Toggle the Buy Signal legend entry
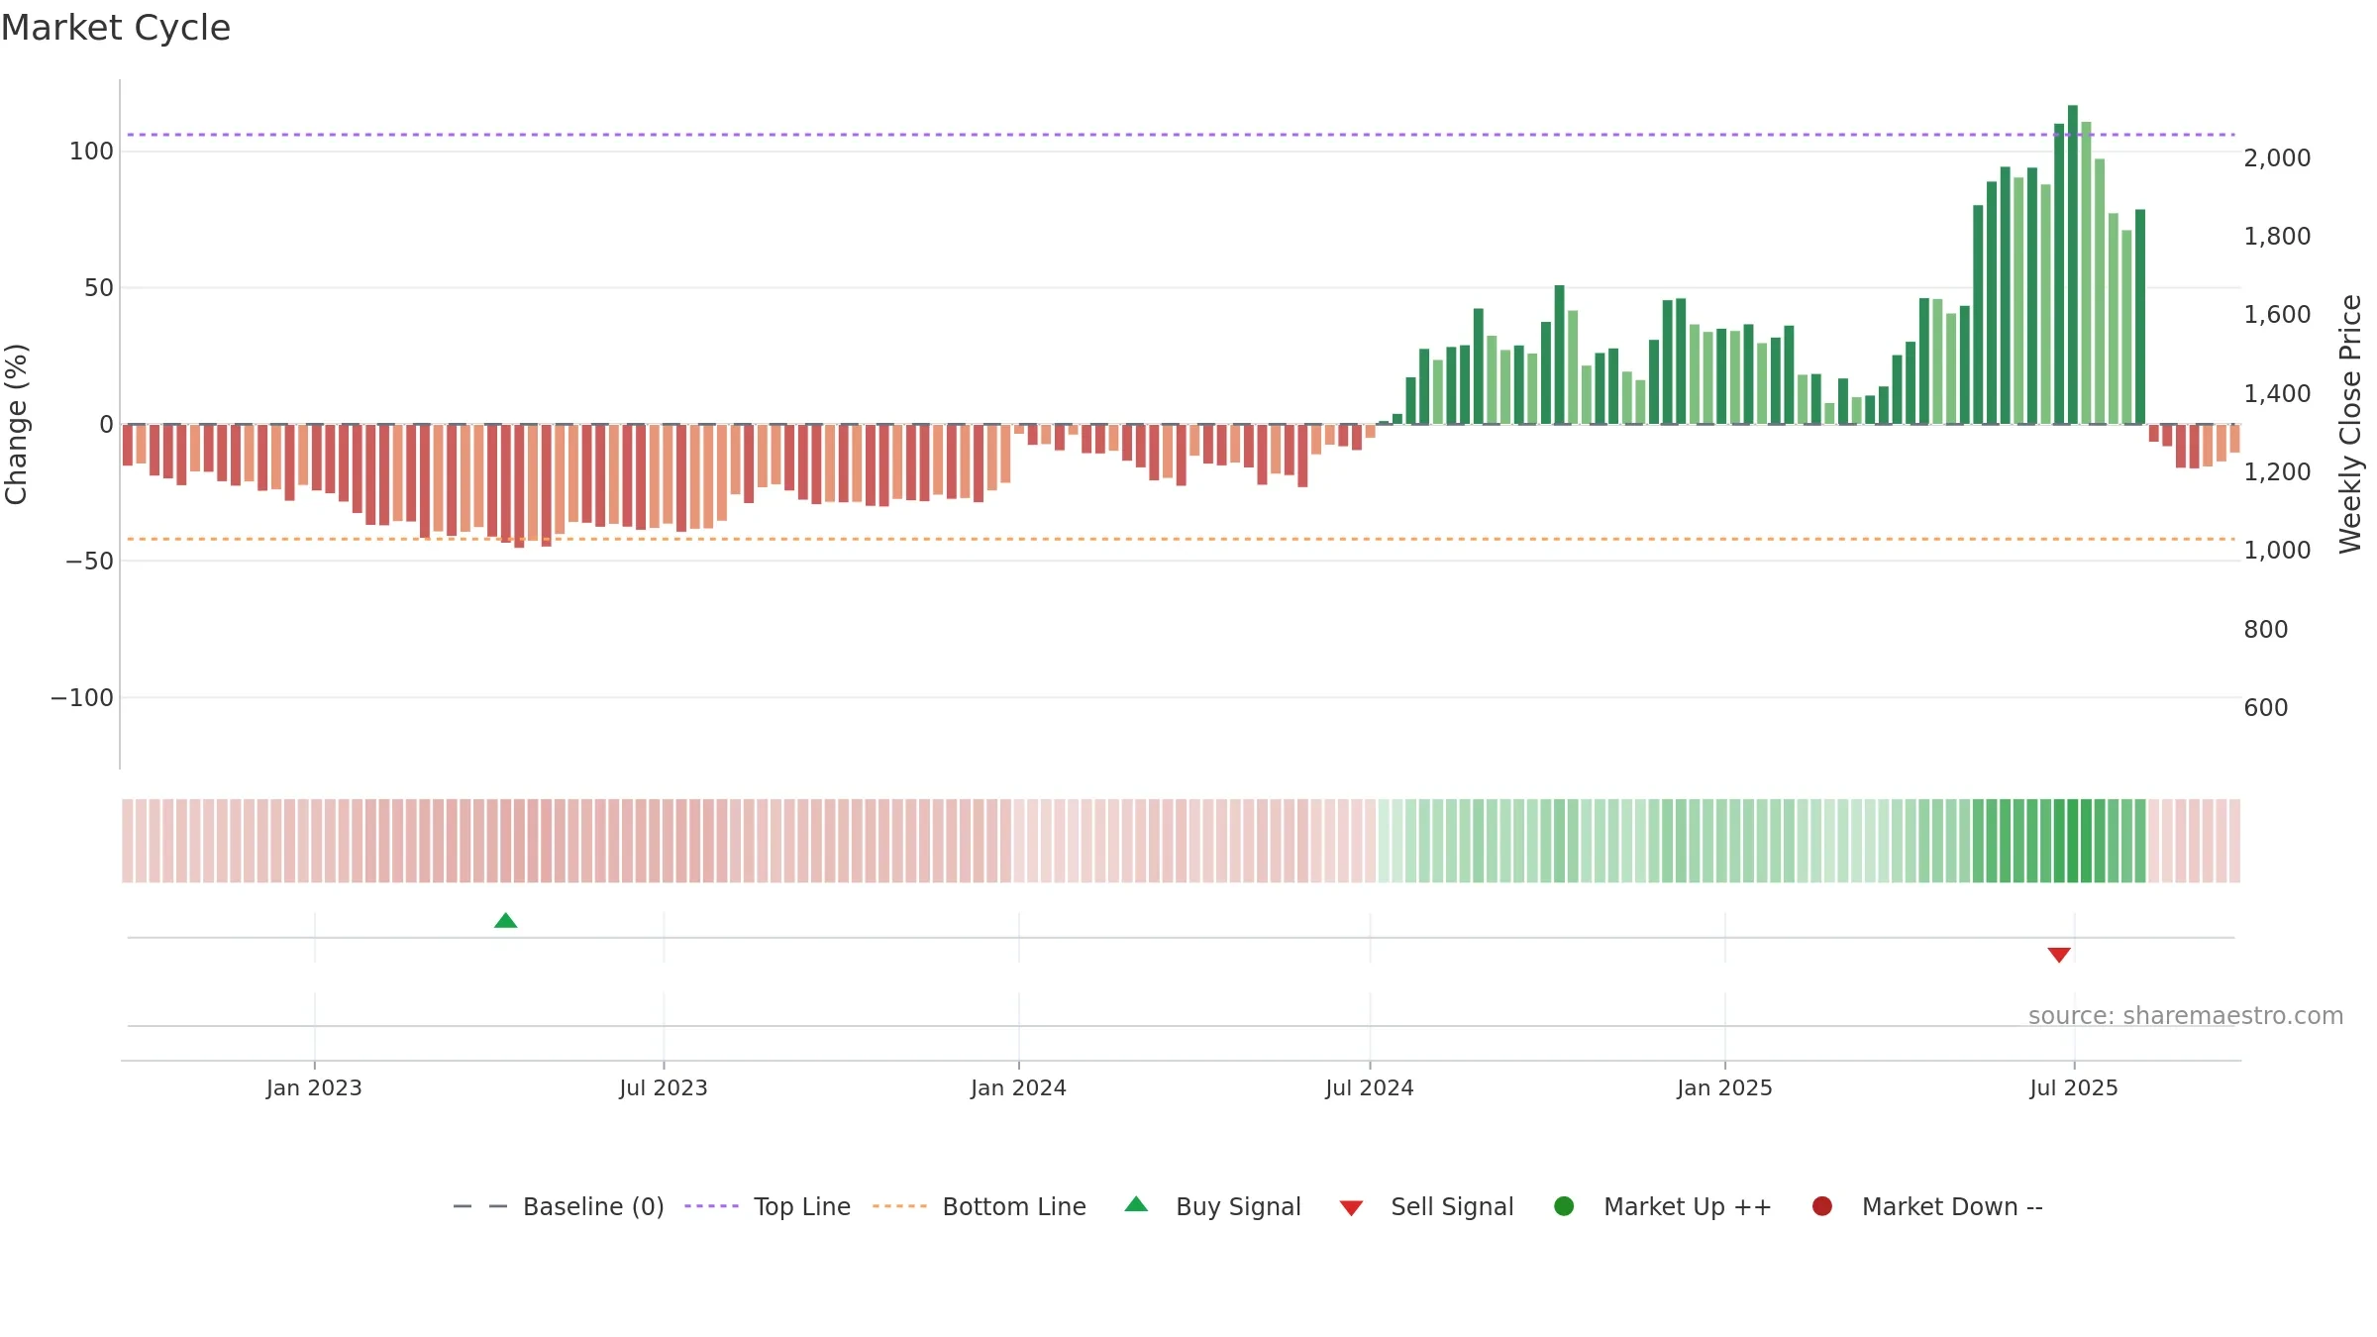The height and width of the screenshot is (1337, 2377). coord(1213,1206)
